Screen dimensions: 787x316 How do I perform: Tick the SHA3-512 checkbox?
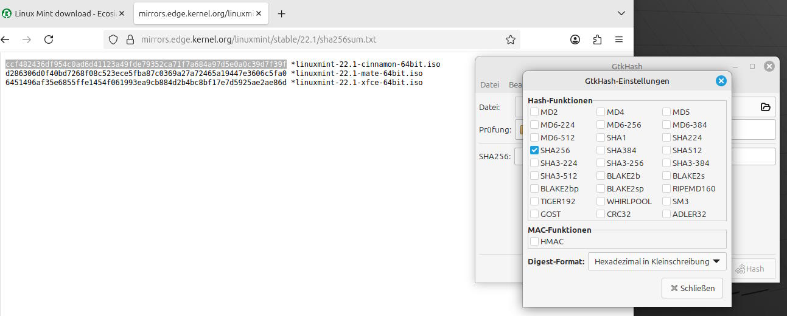coord(534,176)
